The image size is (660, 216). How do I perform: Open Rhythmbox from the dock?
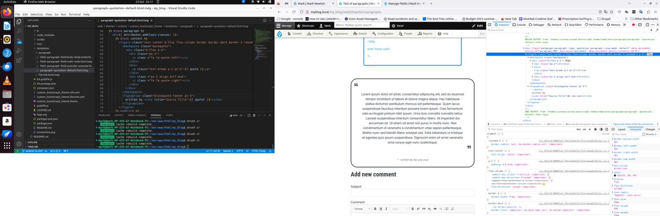click(x=7, y=40)
